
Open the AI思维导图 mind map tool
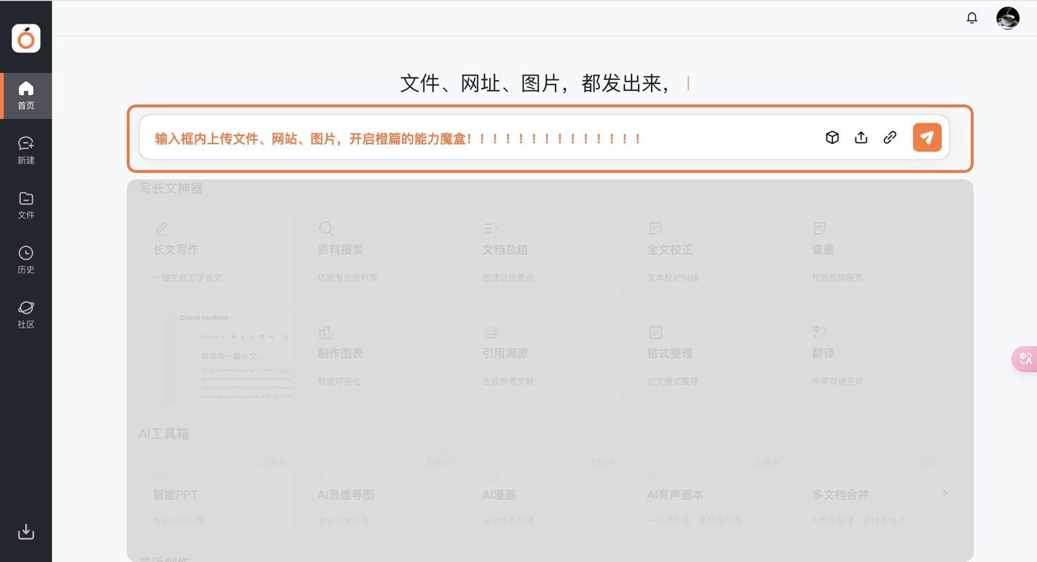374,494
